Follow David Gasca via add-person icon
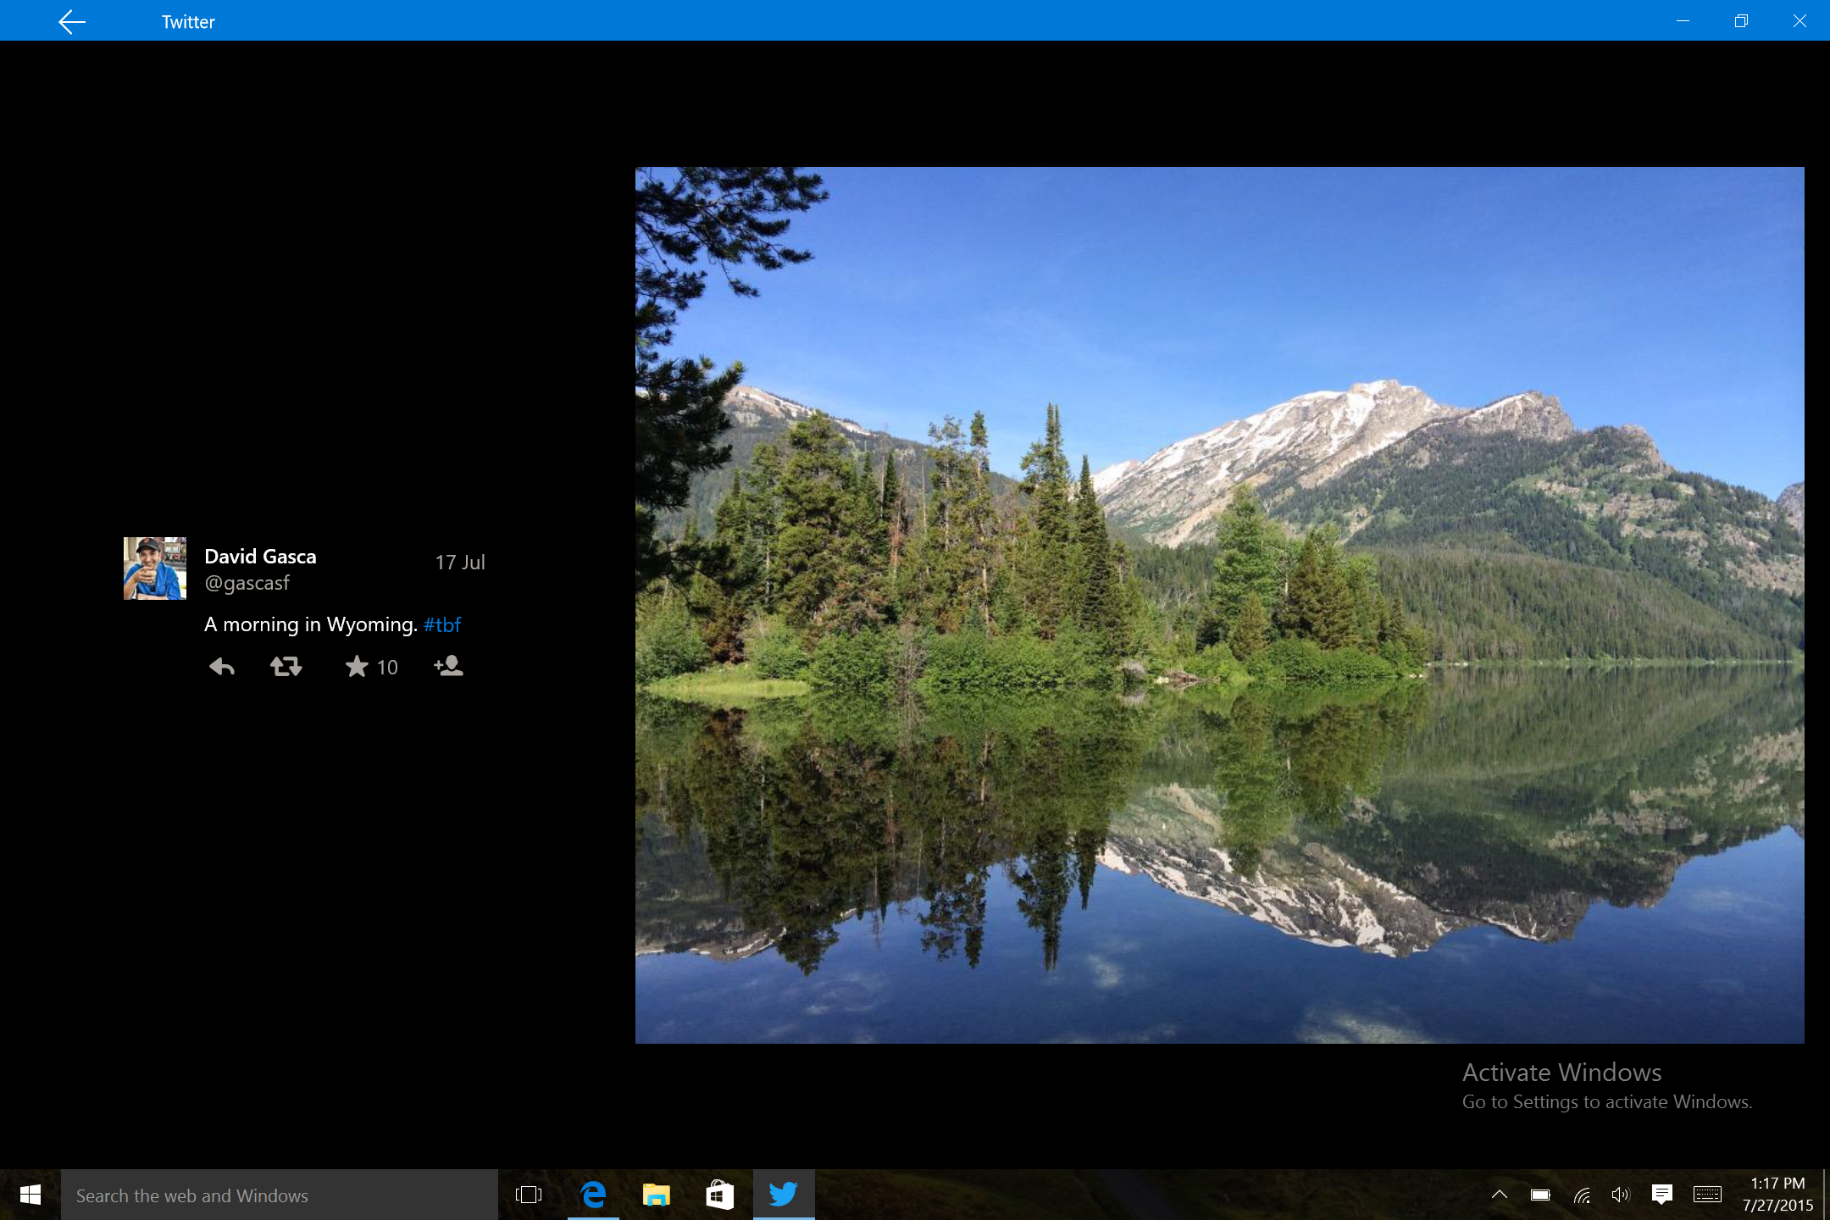 448,667
